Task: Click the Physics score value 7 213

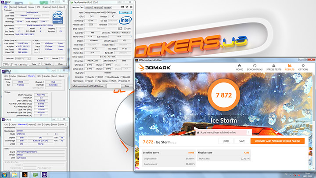Action: [x=246, y=153]
